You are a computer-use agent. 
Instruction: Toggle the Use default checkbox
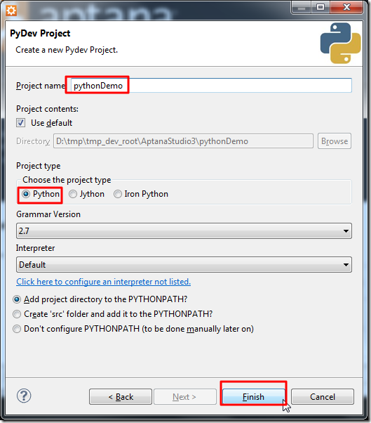[x=21, y=123]
